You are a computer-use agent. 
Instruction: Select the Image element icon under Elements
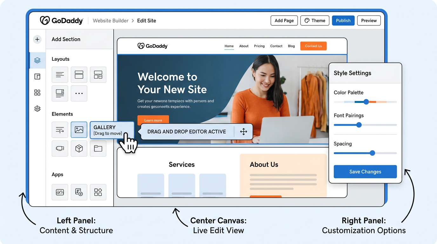(79, 130)
